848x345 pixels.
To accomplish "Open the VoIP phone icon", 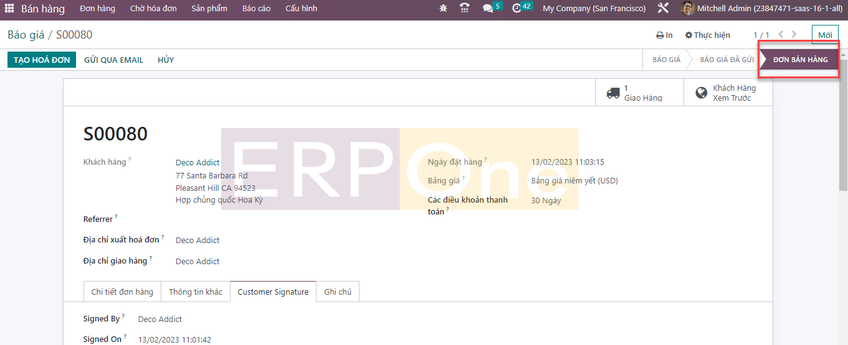I will point(464,9).
